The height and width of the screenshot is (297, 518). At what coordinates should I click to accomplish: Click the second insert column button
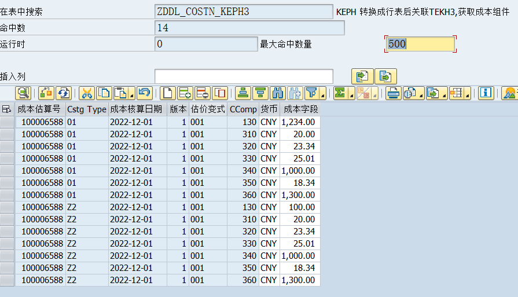coord(385,76)
